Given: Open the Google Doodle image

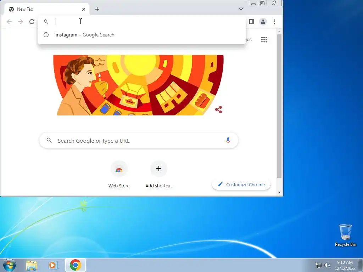Looking at the screenshot, I should click(138, 85).
